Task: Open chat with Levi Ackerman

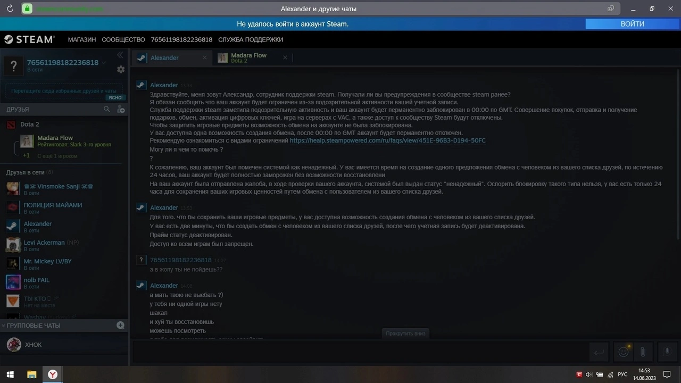Action: tap(64, 245)
